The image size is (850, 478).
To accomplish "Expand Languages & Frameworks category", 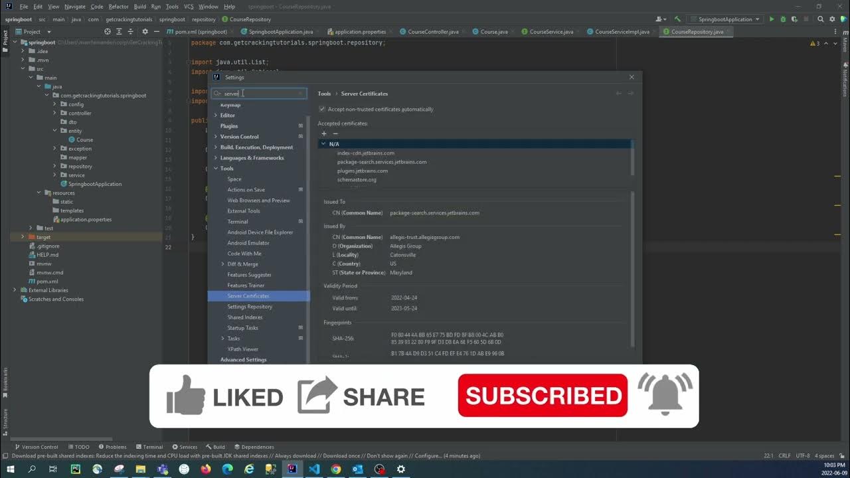I will 215,158.
